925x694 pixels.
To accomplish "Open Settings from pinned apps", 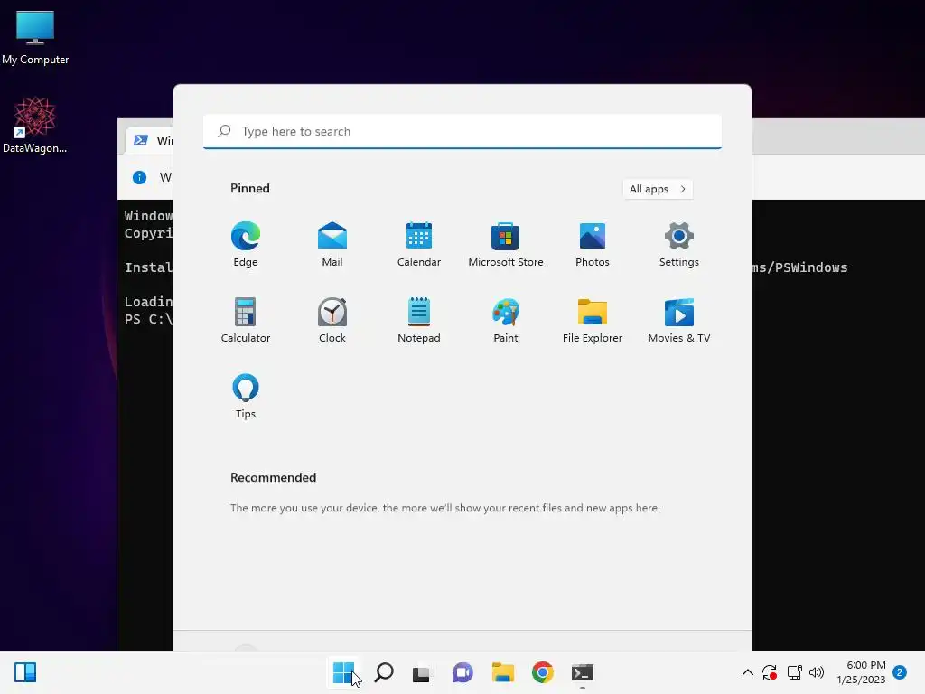I will click(679, 244).
